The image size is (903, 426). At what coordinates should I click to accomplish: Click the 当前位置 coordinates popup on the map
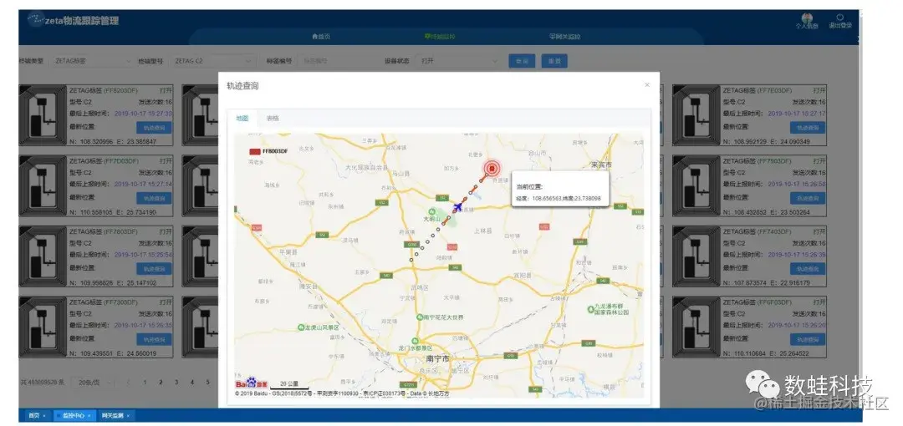(559, 190)
